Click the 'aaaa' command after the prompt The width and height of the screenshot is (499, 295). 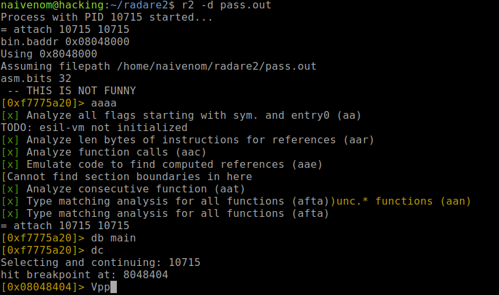pos(103,103)
